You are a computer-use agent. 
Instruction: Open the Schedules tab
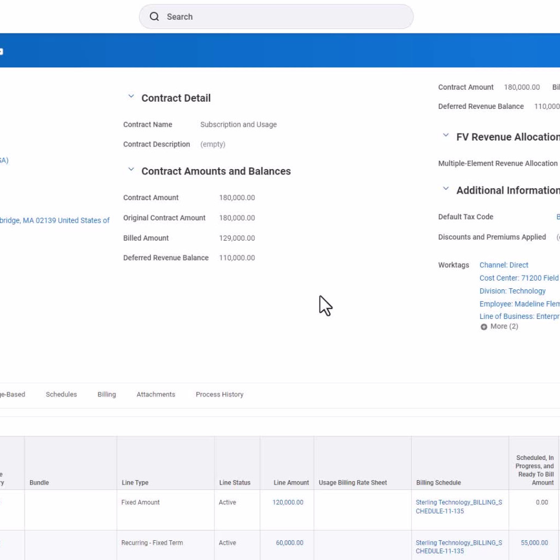point(61,394)
